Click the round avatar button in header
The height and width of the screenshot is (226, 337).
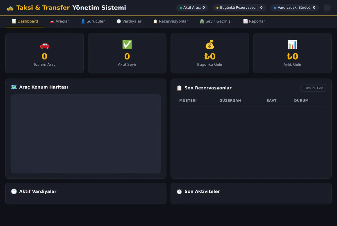pyautogui.click(x=327, y=8)
